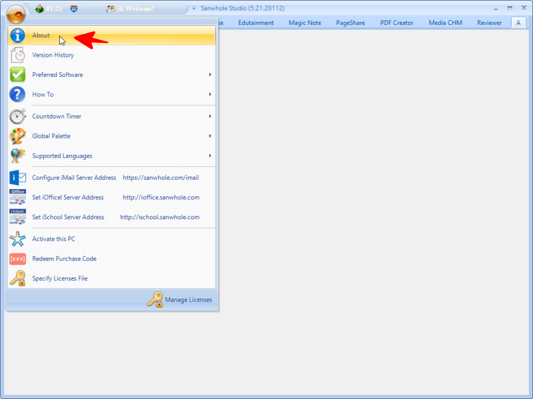The image size is (533, 399).
Task: Click the https://sanwhole.com/imail address
Action: (x=160, y=177)
